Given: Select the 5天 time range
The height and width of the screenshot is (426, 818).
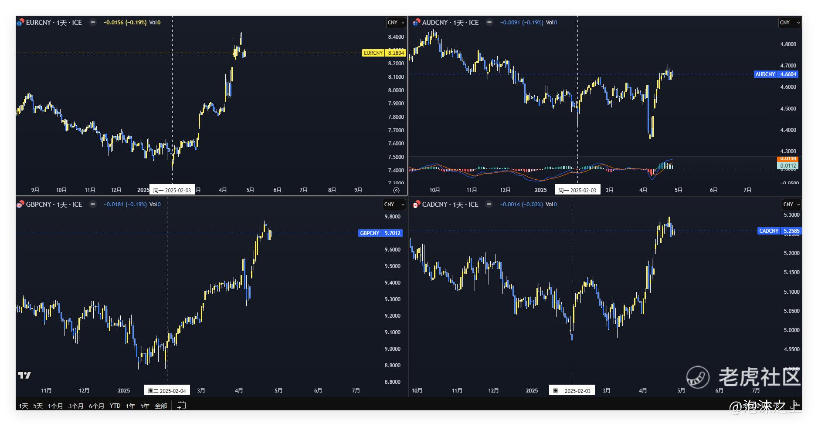Looking at the screenshot, I should [38, 406].
